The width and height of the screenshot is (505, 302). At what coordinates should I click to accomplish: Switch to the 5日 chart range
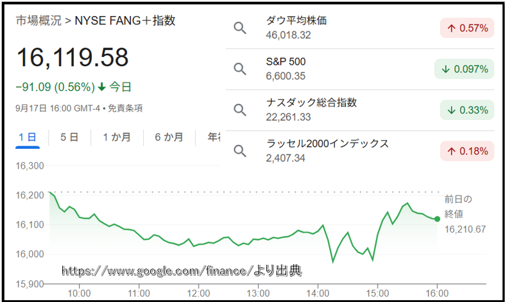69,137
